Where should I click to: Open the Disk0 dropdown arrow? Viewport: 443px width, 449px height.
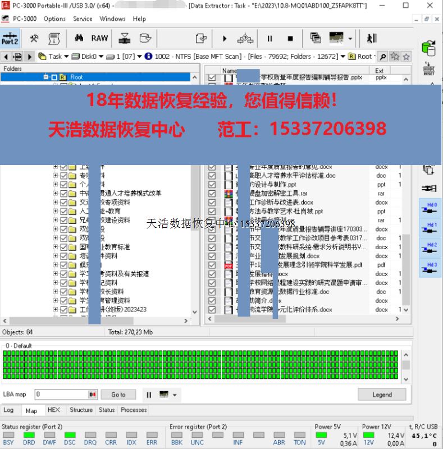pos(101,56)
